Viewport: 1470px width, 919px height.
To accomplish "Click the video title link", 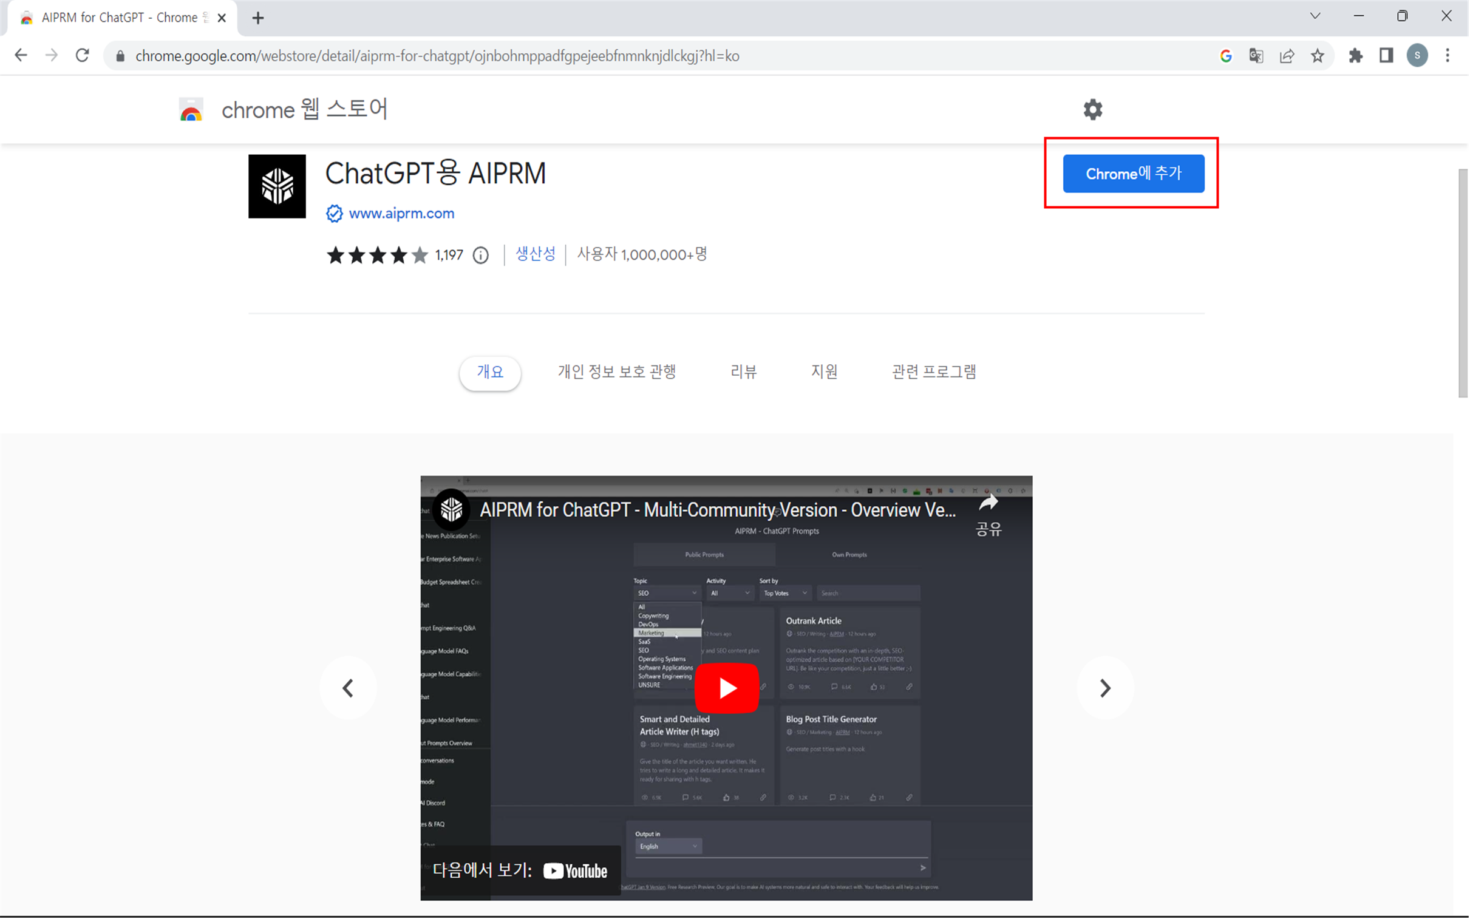I will [717, 510].
